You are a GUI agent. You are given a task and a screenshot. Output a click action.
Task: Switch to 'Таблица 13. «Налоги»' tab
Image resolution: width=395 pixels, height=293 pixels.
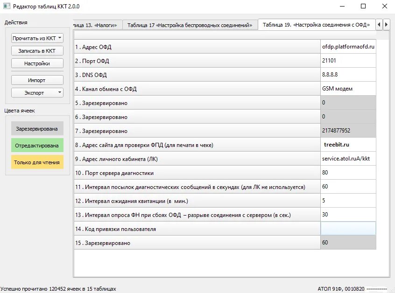click(98, 25)
